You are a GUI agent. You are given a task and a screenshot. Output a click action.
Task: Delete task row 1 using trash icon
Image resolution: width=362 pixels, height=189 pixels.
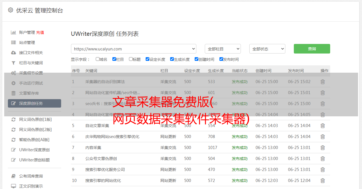coord(323,82)
